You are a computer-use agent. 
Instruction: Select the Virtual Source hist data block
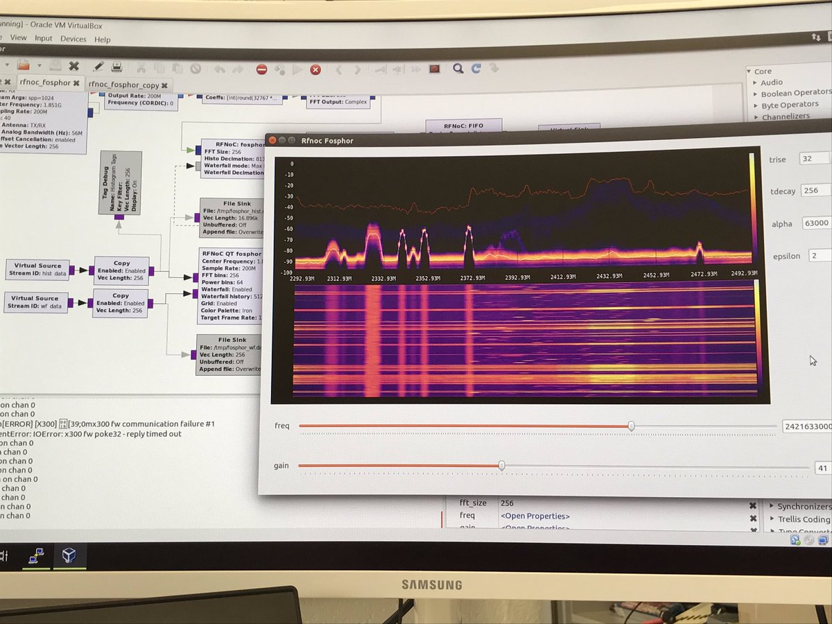click(38, 270)
